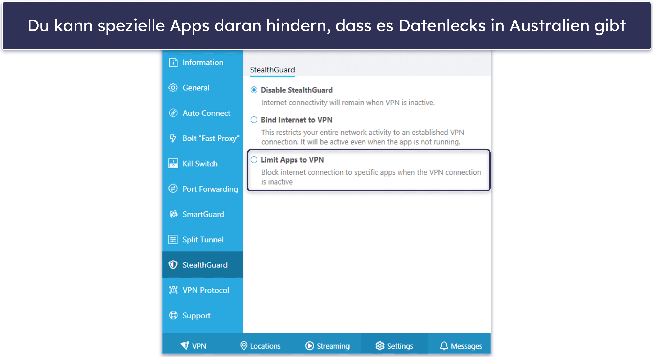Open the Information menu item
The width and height of the screenshot is (653, 357).
[x=203, y=62]
